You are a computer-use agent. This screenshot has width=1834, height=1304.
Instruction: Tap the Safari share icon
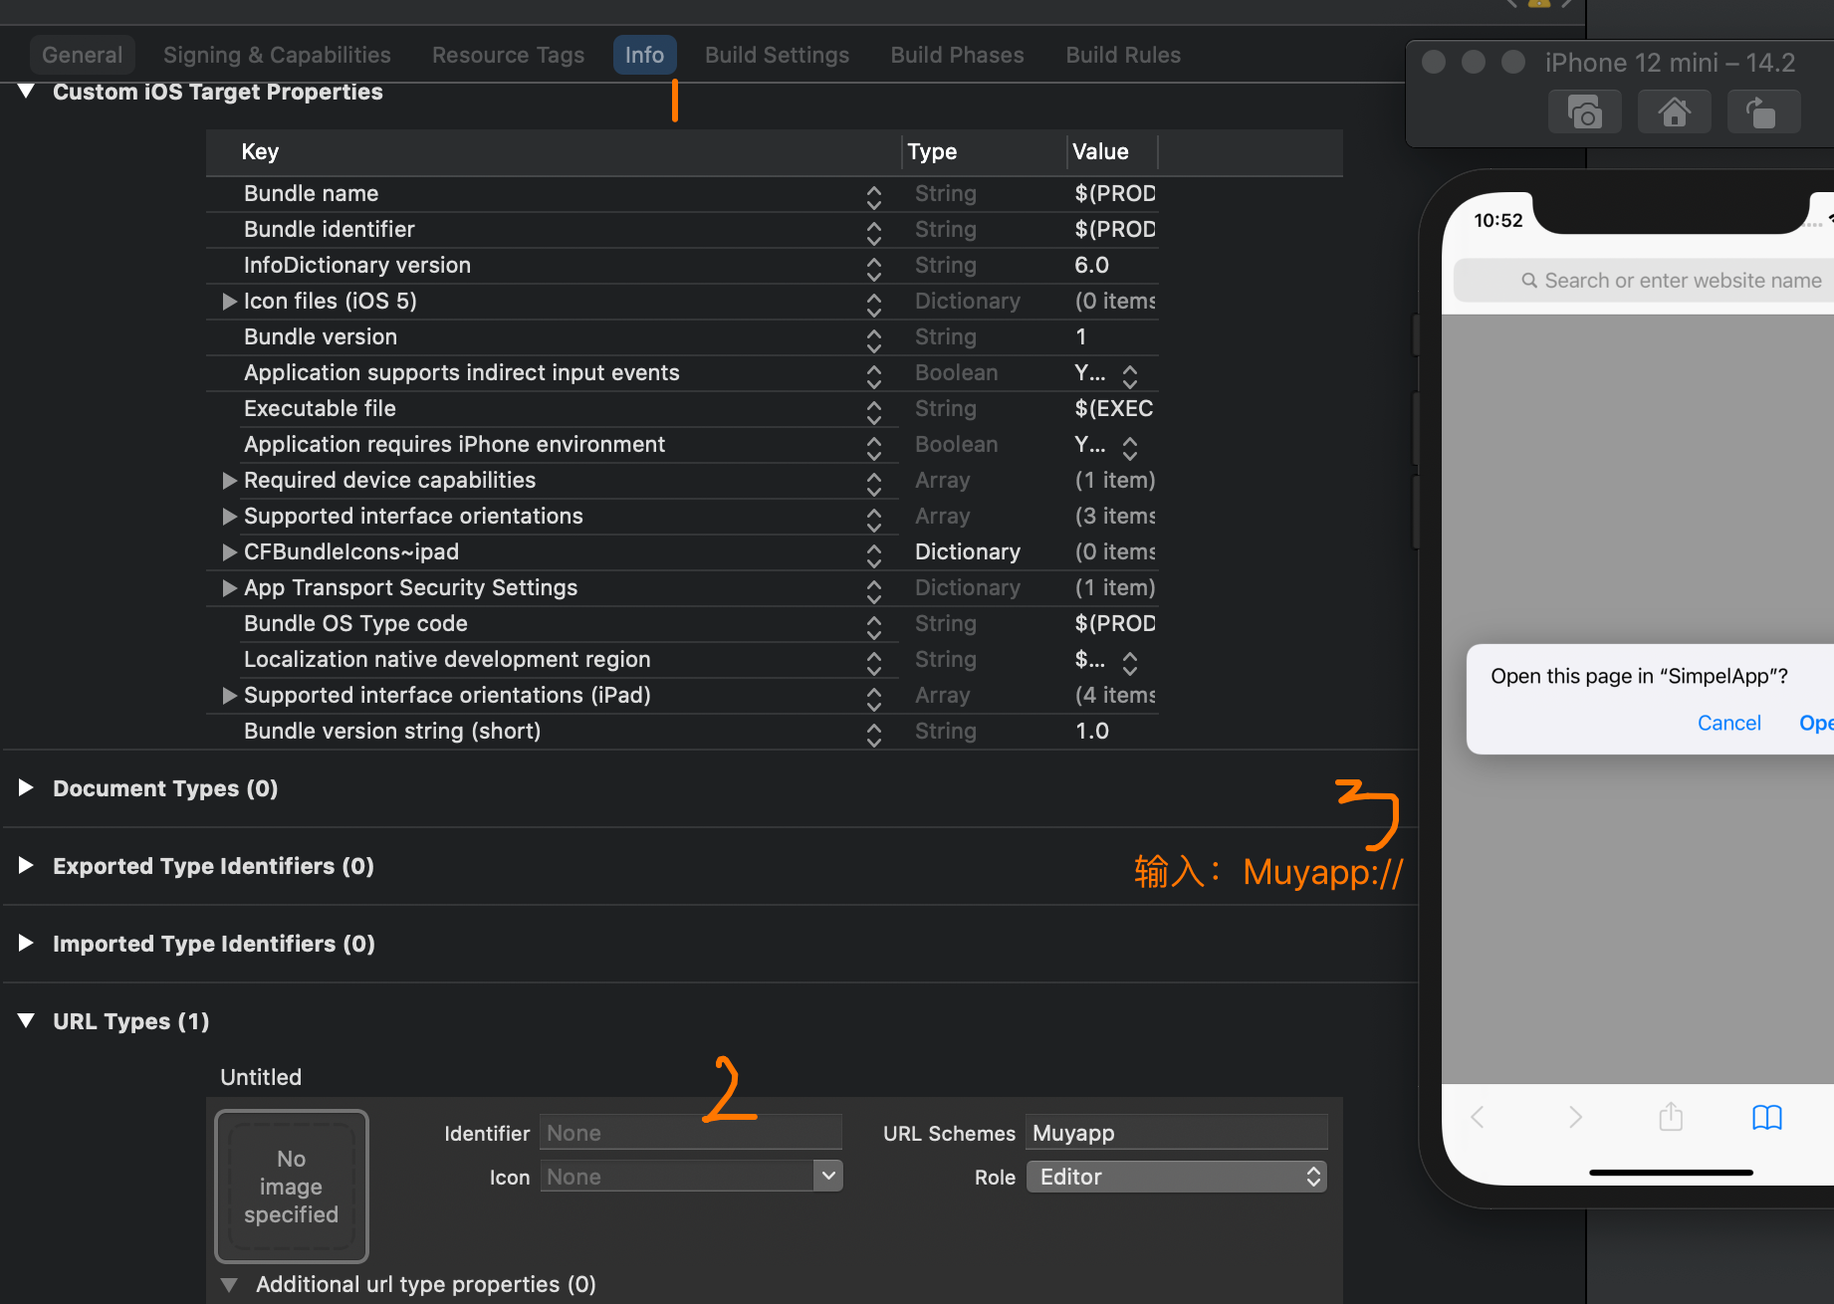click(1671, 1118)
